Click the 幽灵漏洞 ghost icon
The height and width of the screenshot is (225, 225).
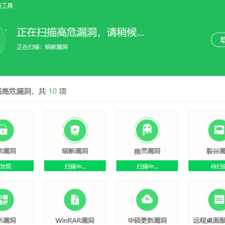coord(147,130)
